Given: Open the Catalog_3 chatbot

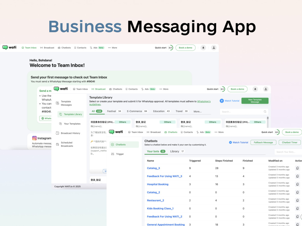Looking at the screenshot, I should (153, 168).
